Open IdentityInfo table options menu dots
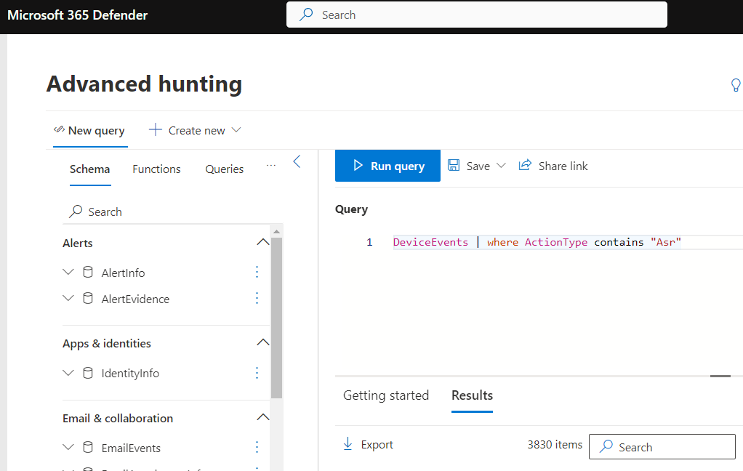The height and width of the screenshot is (471, 743). point(257,373)
